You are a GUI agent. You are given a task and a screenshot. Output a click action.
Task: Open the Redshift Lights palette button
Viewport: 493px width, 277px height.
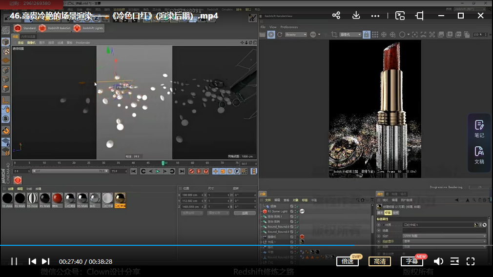click(x=88, y=28)
